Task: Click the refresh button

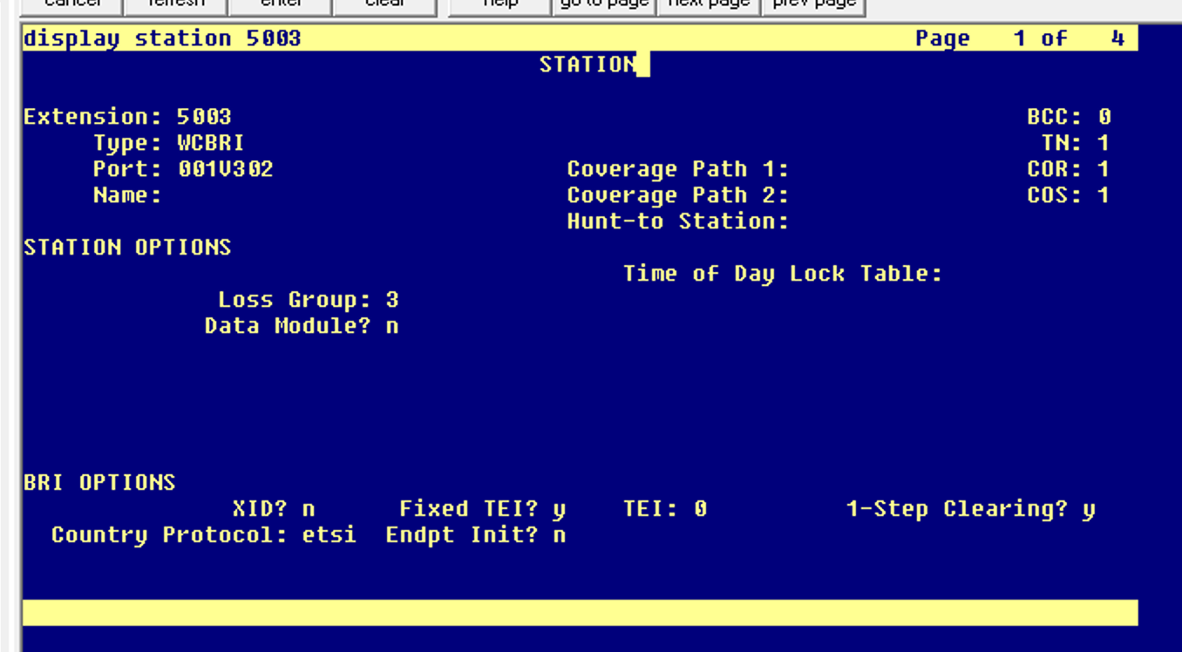Action: pos(175,4)
